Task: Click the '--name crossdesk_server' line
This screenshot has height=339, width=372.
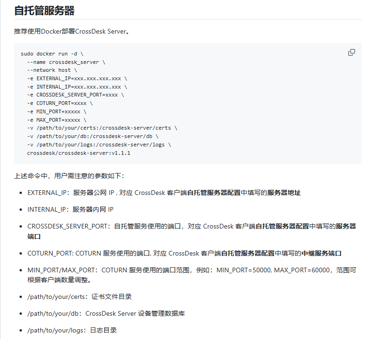Action: 66,62
